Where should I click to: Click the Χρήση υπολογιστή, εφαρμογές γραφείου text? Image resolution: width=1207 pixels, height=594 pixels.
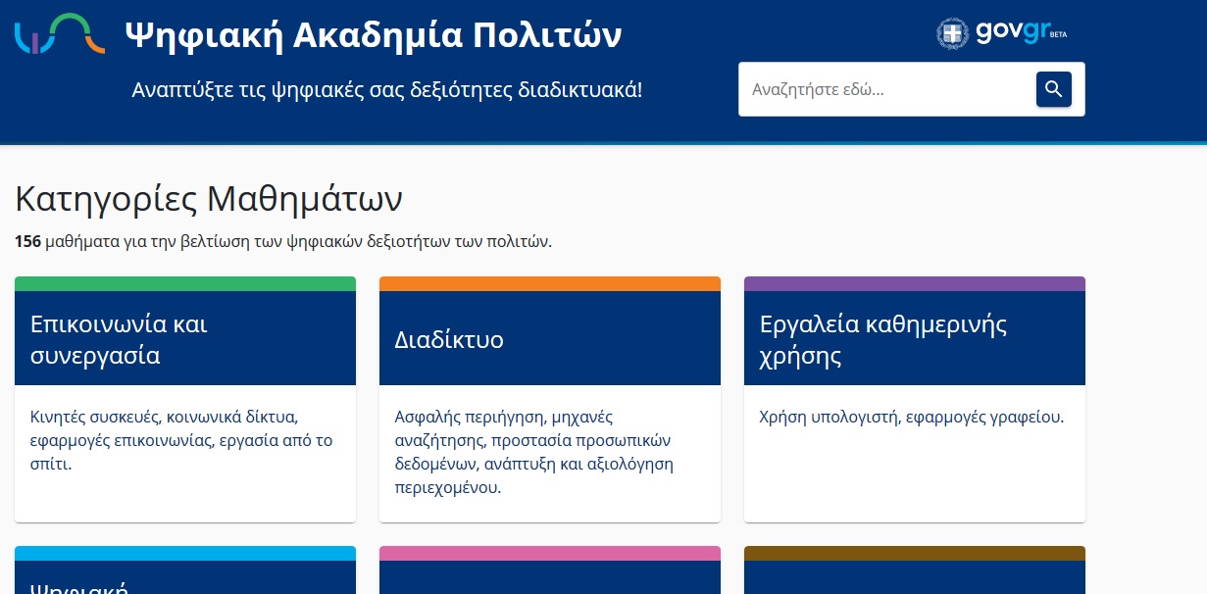coord(912,417)
